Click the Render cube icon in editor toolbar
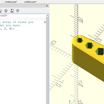104x104 pixels. (6, 11)
